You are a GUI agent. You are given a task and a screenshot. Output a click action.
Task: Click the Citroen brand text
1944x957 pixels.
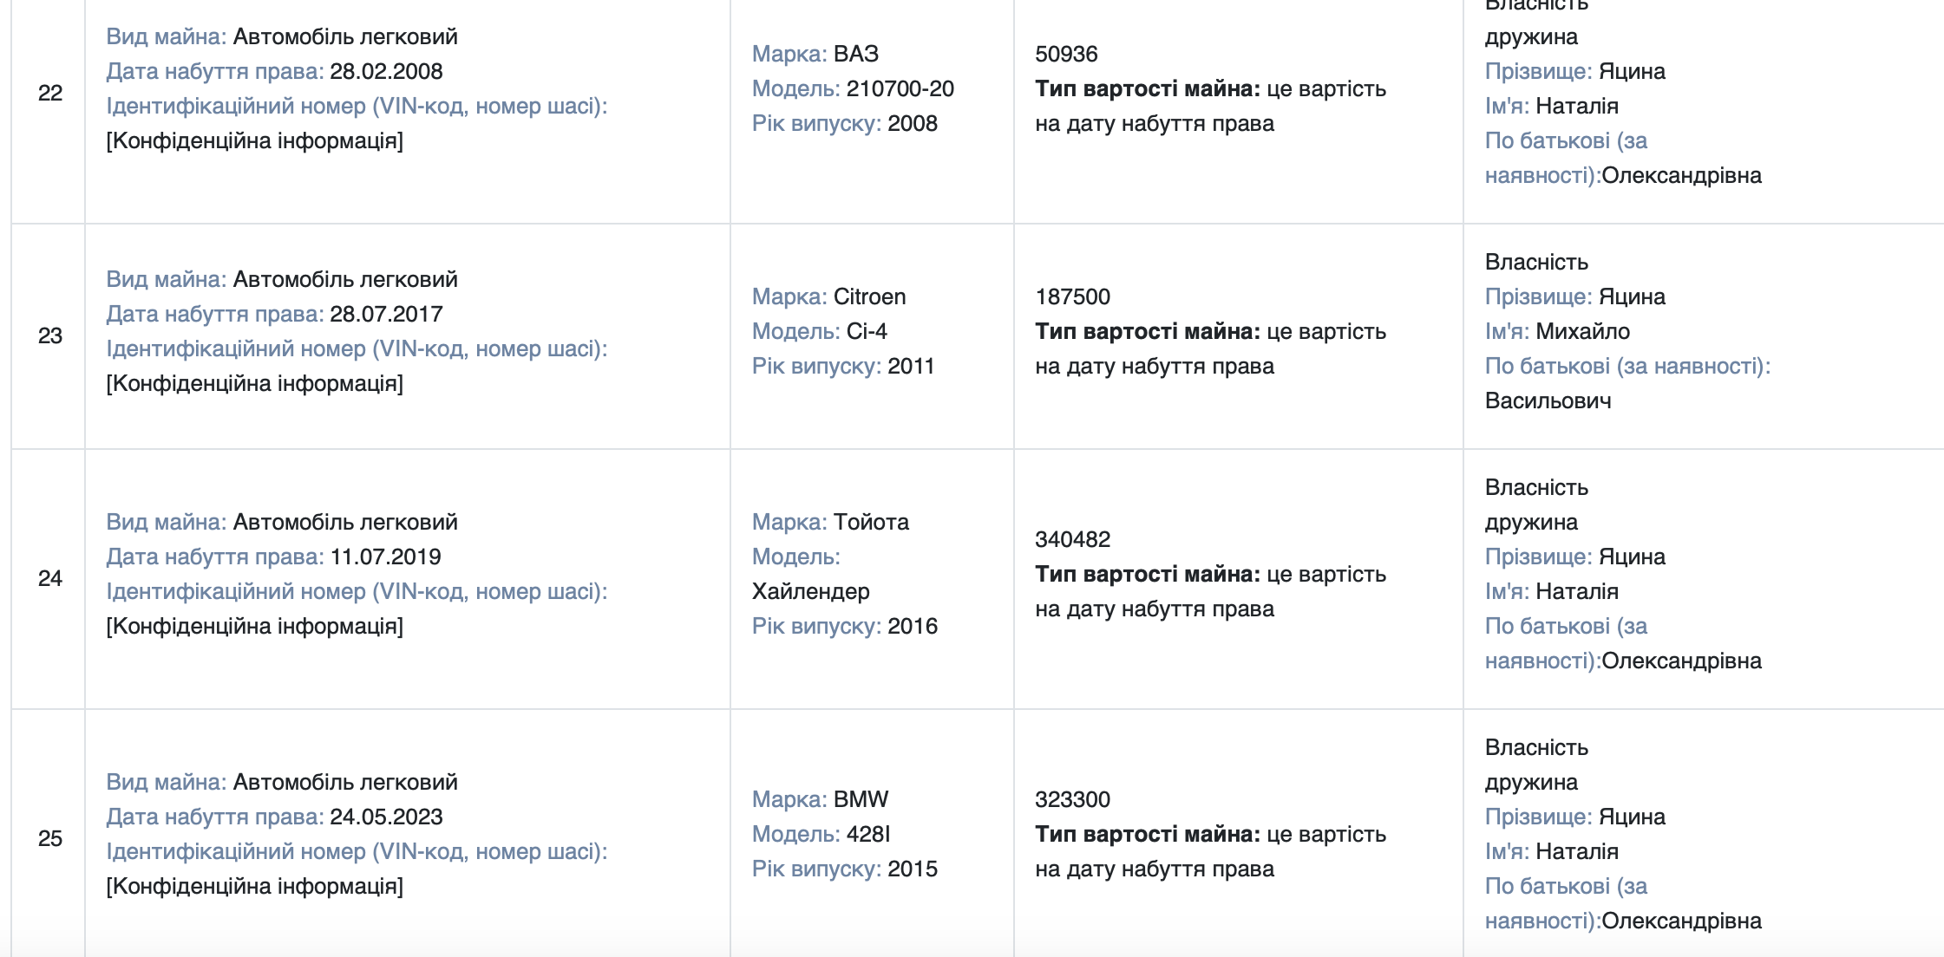(869, 296)
